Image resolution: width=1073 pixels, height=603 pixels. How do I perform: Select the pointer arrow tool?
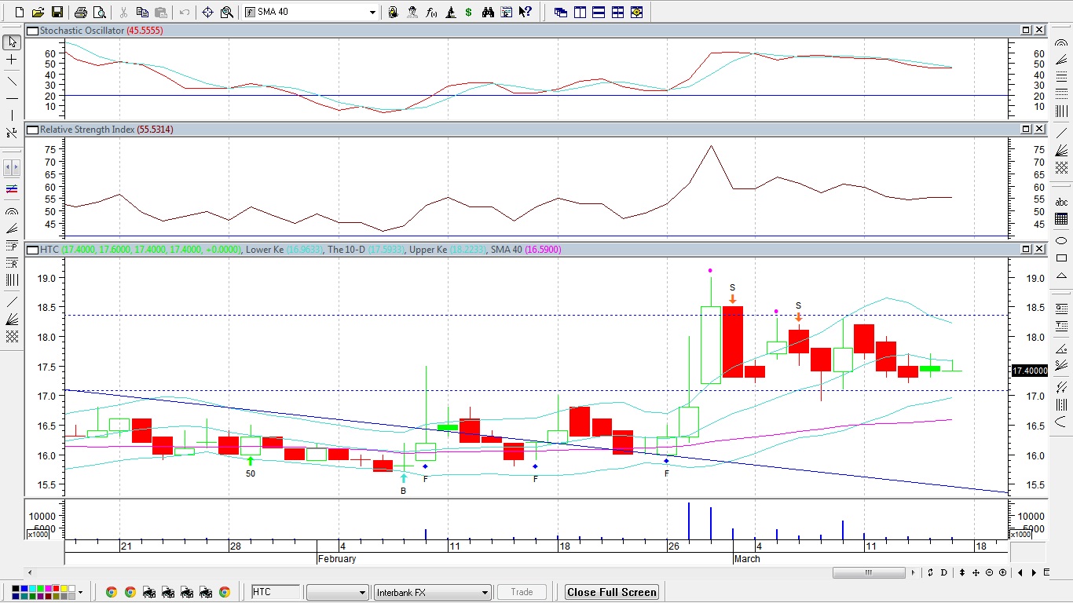point(12,42)
